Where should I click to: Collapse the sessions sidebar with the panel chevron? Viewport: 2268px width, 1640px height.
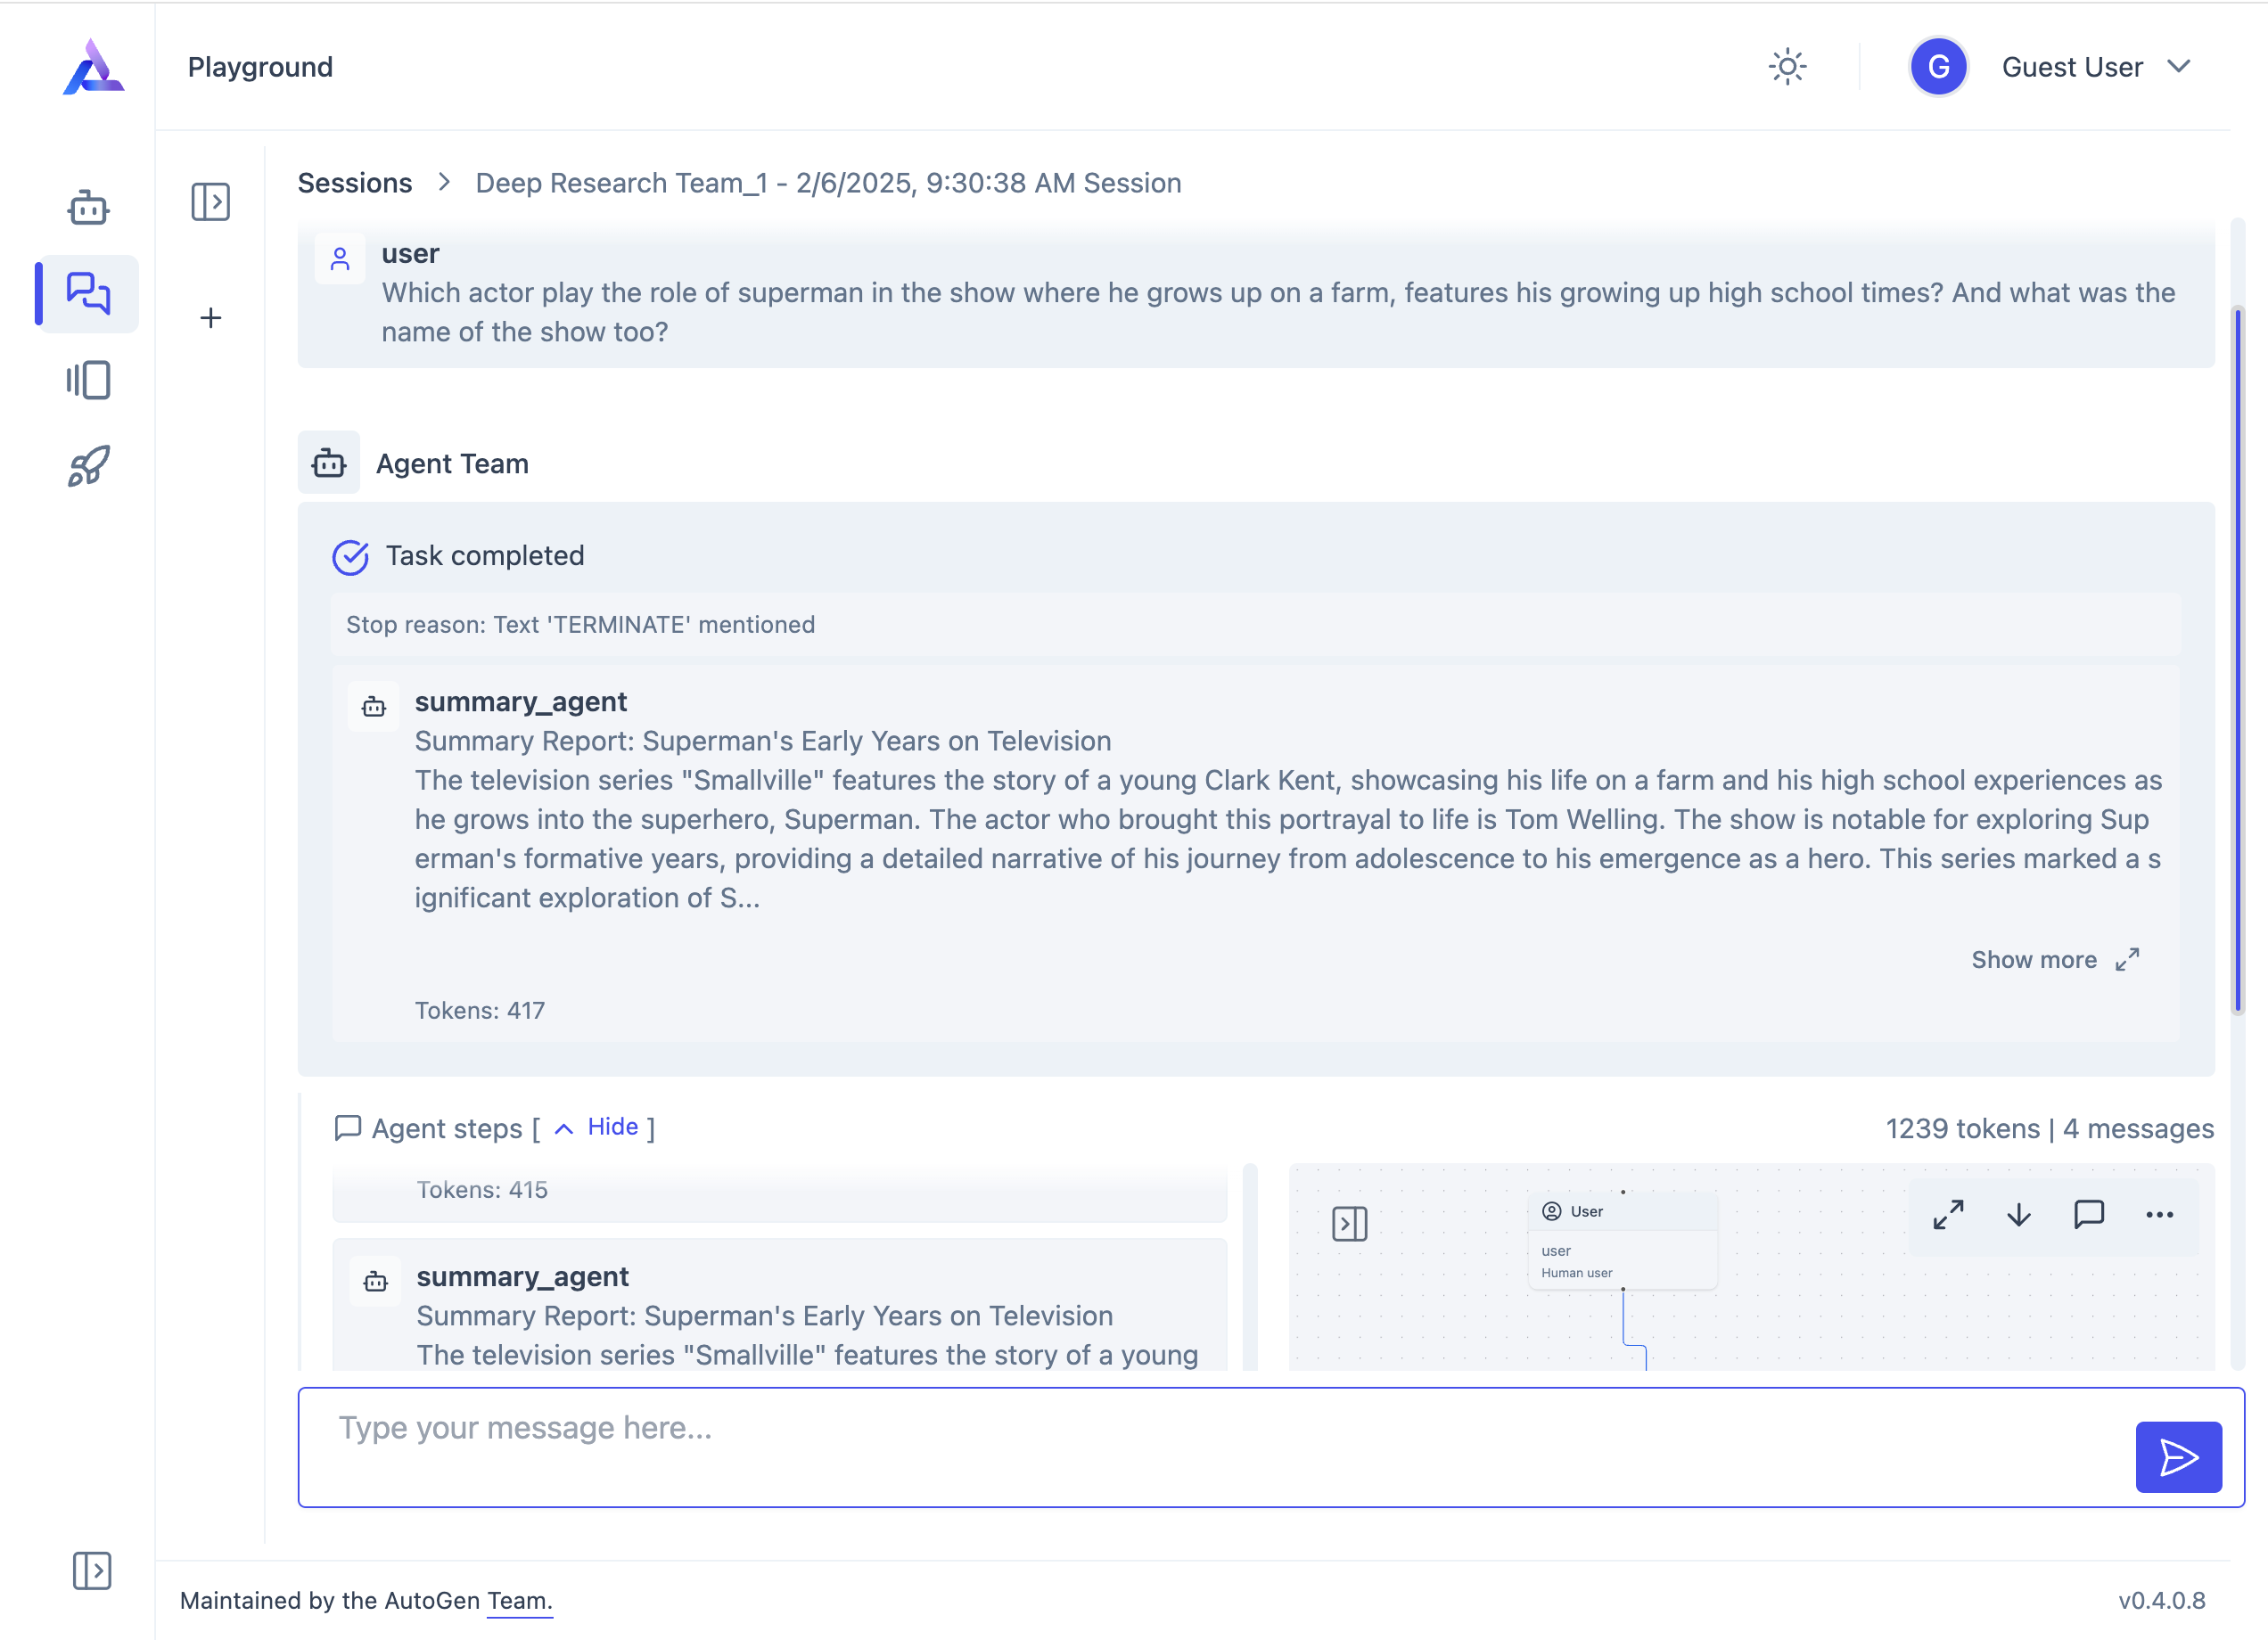(211, 201)
